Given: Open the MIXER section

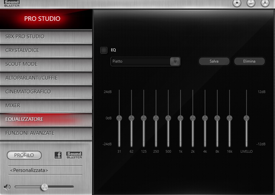Looking at the screenshot, I should [x=46, y=106].
